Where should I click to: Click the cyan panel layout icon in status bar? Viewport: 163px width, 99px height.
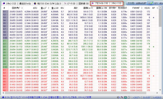click(125, 97)
